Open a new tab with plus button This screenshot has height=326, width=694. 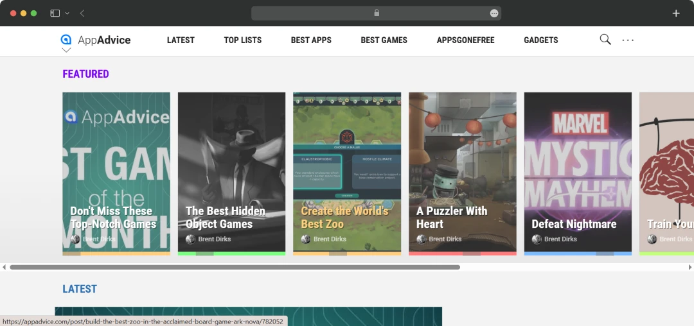click(676, 13)
